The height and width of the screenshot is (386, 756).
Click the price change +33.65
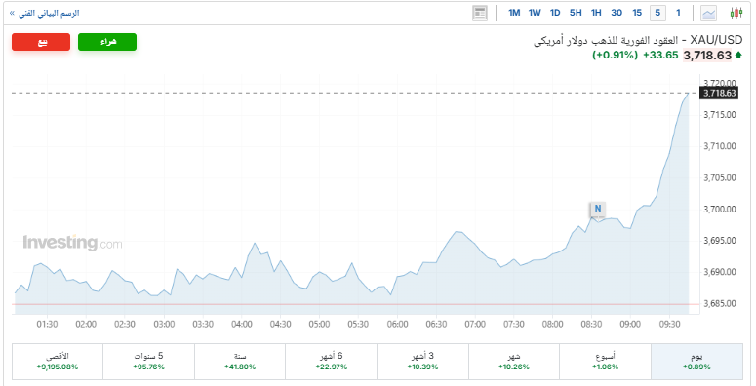tap(660, 56)
